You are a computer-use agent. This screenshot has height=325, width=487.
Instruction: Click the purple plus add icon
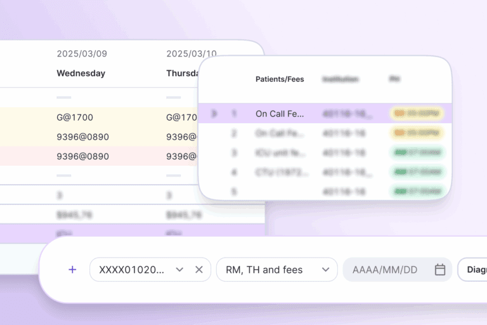(x=72, y=269)
